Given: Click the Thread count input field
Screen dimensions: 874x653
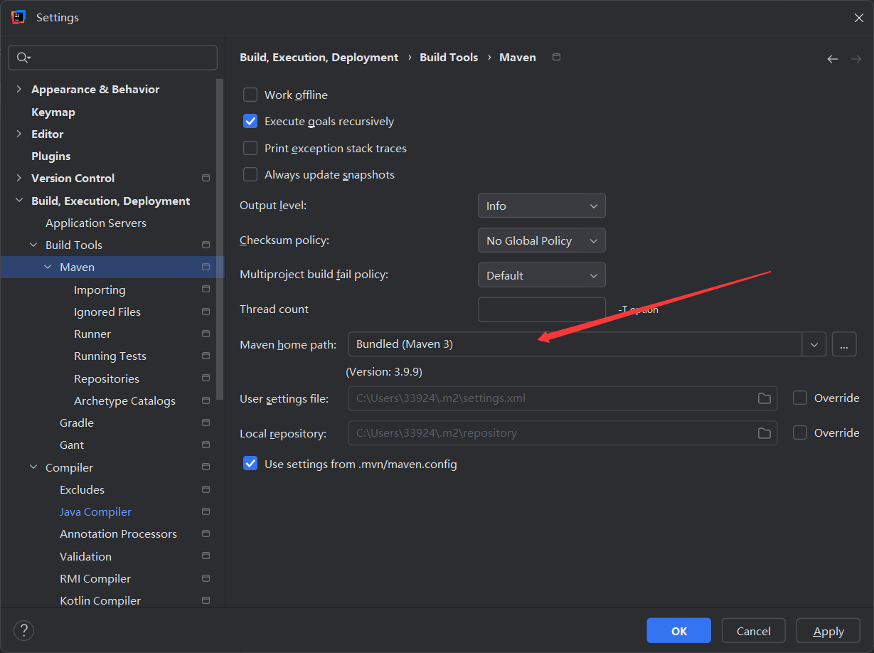Looking at the screenshot, I should point(542,309).
